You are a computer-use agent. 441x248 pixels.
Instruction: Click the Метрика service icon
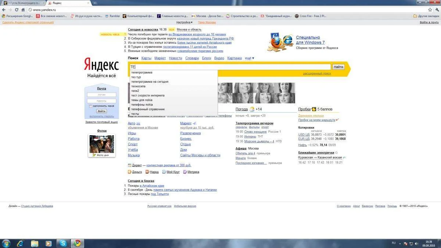pyautogui.click(x=185, y=172)
